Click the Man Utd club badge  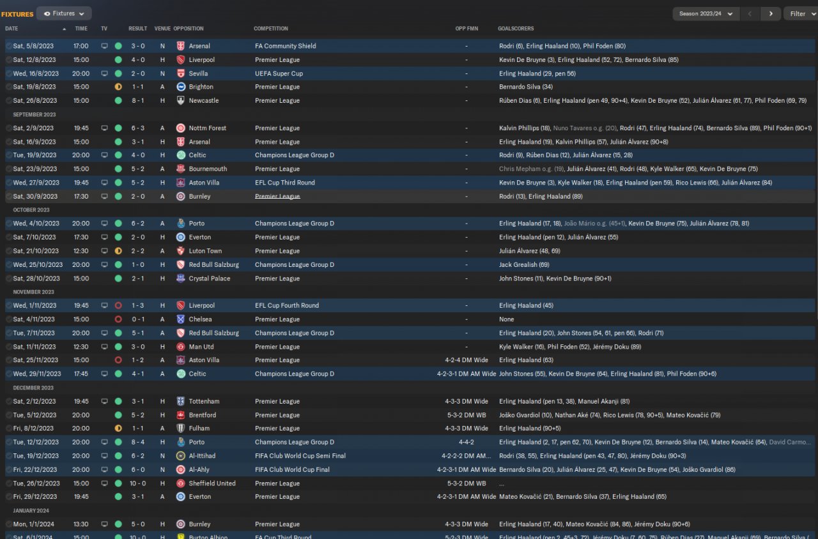181,347
